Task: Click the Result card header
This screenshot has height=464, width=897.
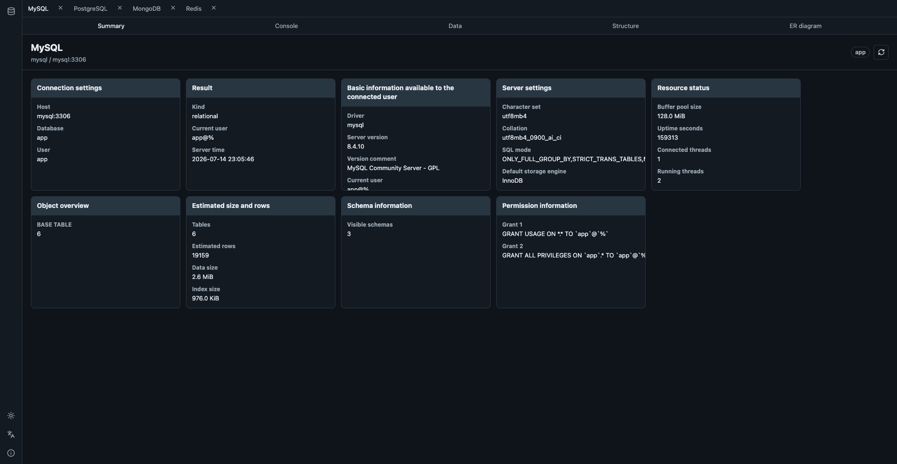Action: click(x=261, y=88)
